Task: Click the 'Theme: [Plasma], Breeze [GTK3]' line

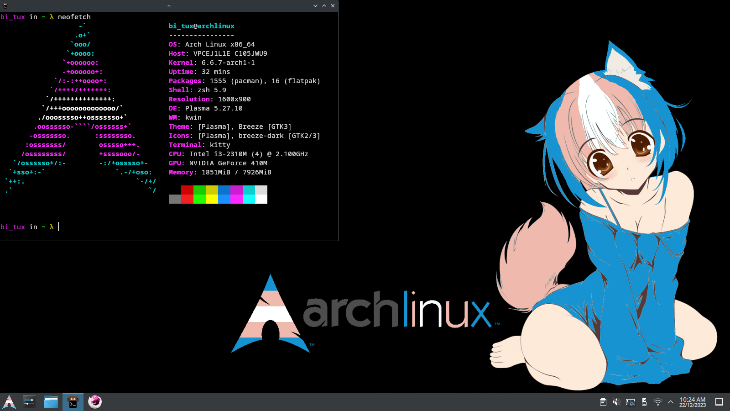Action: [x=230, y=126]
